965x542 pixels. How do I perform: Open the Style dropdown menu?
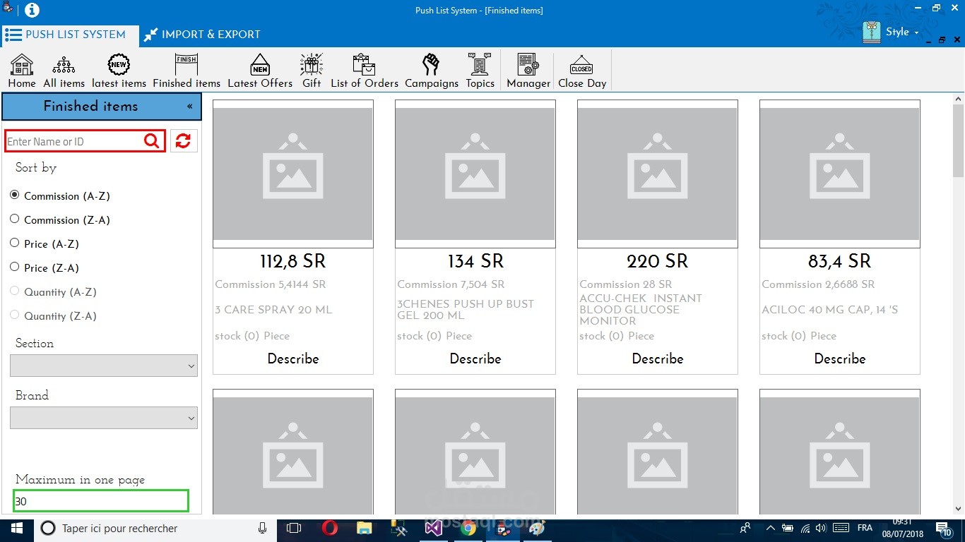[903, 32]
